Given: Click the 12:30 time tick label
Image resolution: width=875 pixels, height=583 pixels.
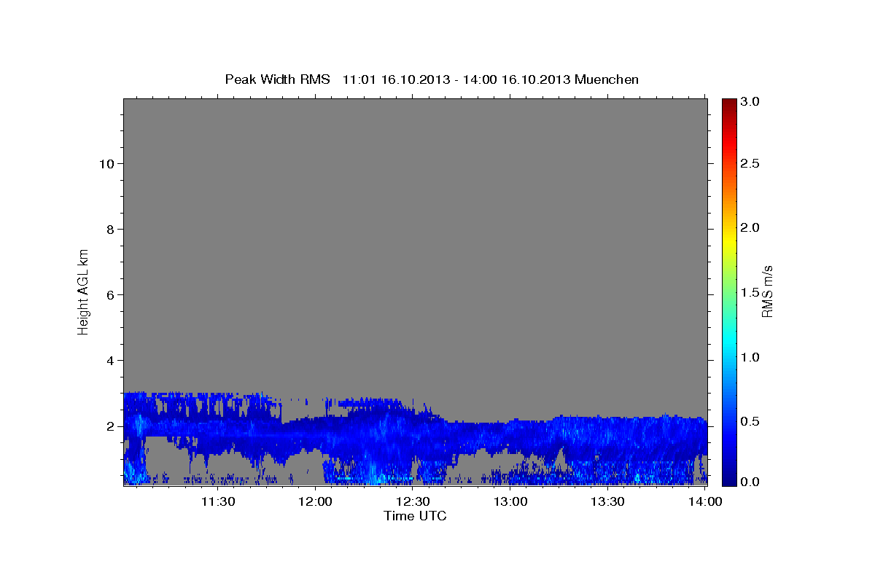Looking at the screenshot, I should click(x=413, y=501).
